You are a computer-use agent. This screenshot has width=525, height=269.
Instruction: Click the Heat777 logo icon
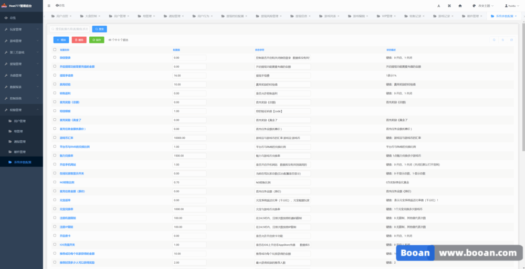click(4, 5)
